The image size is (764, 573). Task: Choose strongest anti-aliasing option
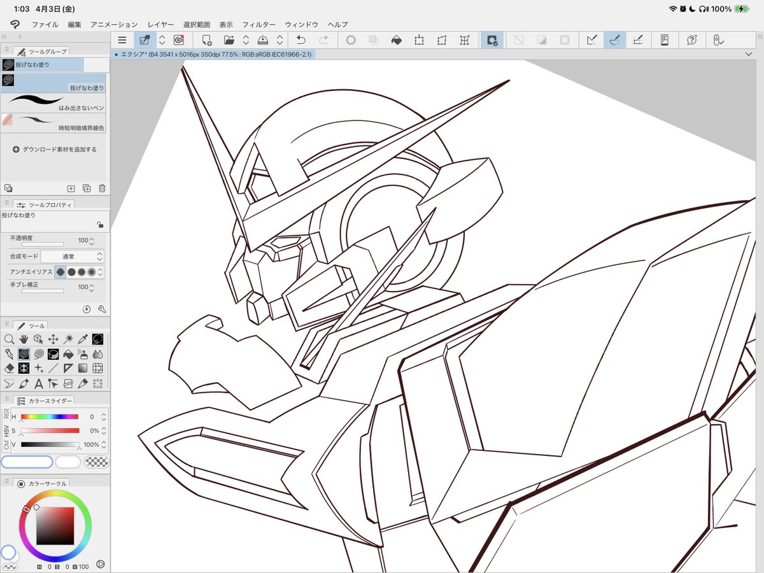pyautogui.click(x=92, y=272)
